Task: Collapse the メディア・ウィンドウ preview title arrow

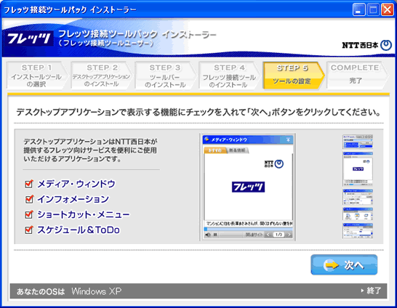Action: (x=288, y=139)
